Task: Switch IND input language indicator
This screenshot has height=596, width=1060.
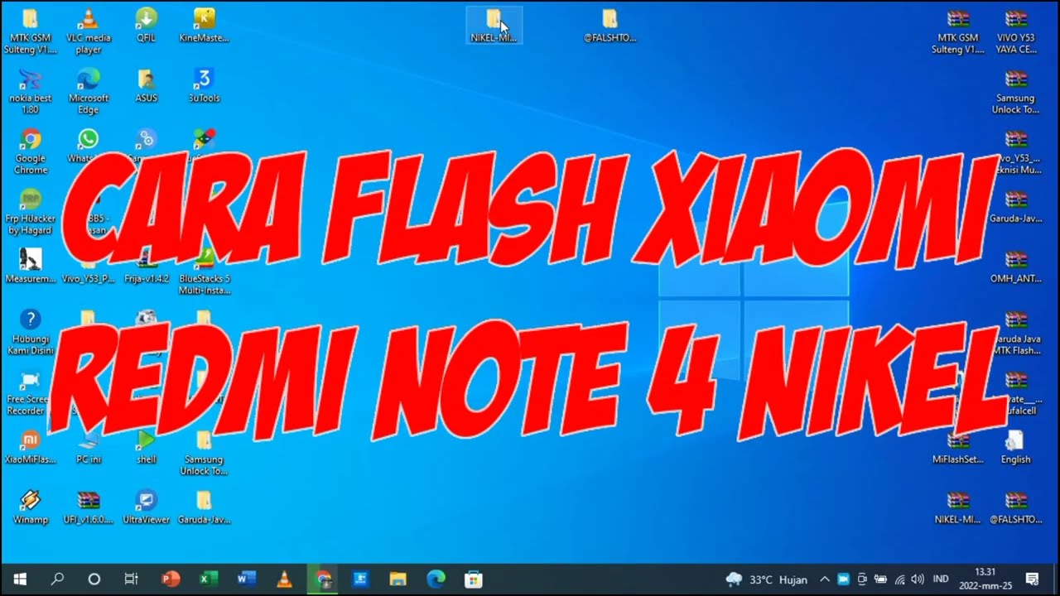Action: pyautogui.click(x=941, y=579)
